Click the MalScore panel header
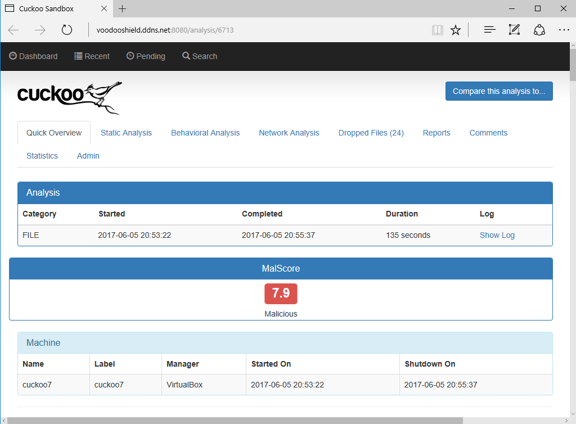 point(281,269)
